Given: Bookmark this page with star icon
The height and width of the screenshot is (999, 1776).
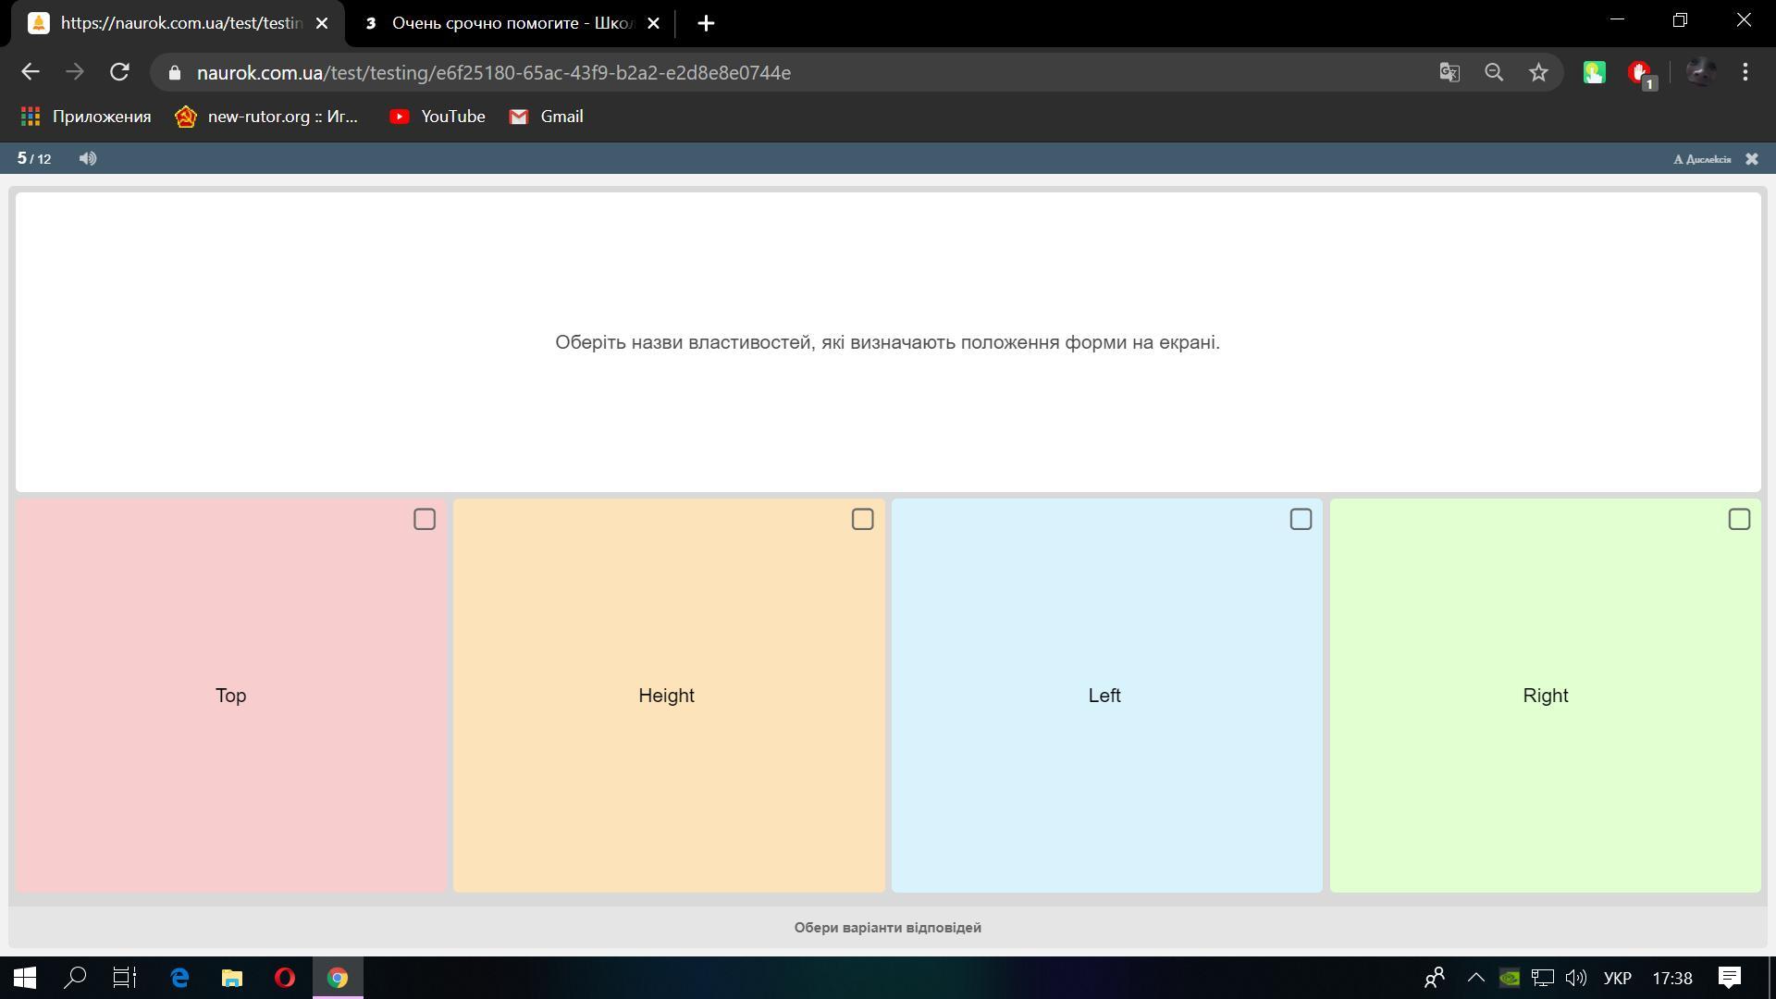Looking at the screenshot, I should pyautogui.click(x=1538, y=72).
